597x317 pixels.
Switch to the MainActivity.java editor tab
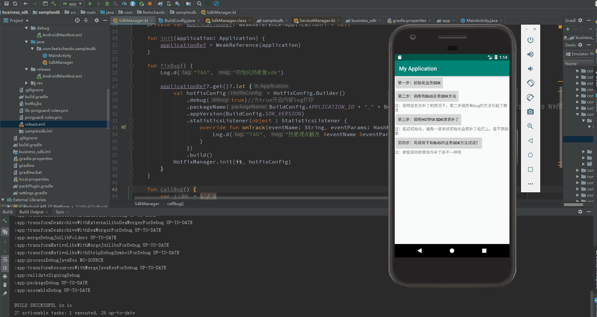(x=481, y=20)
